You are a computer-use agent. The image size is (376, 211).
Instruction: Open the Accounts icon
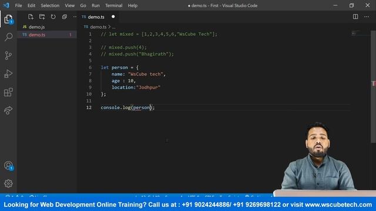click(8, 165)
